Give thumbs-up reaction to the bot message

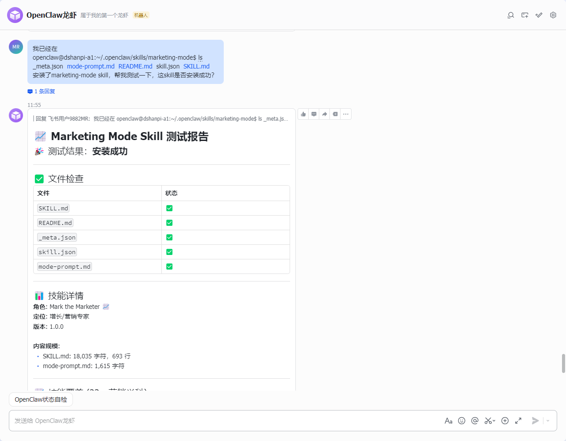[x=303, y=114]
